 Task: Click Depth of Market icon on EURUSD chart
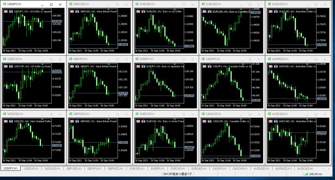(143, 11)
